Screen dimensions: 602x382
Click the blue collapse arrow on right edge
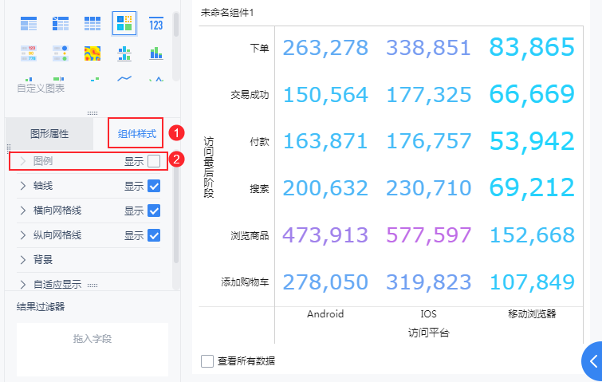click(x=592, y=361)
